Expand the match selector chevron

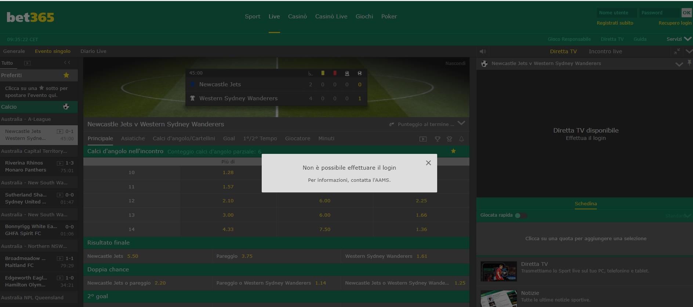point(679,64)
